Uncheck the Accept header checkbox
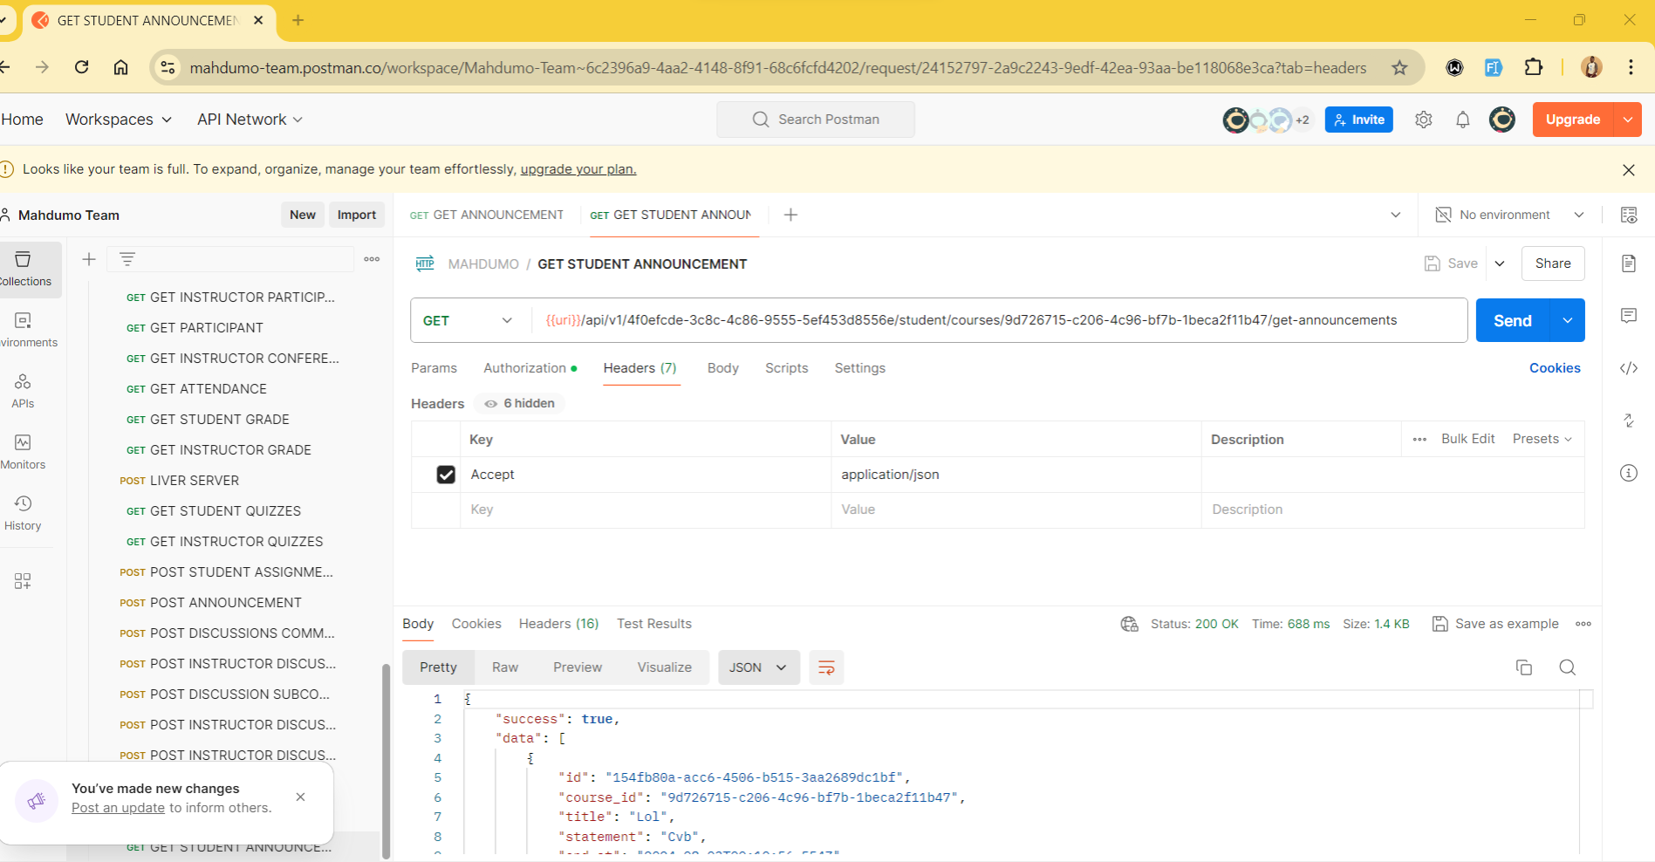1655x862 pixels. tap(446, 475)
